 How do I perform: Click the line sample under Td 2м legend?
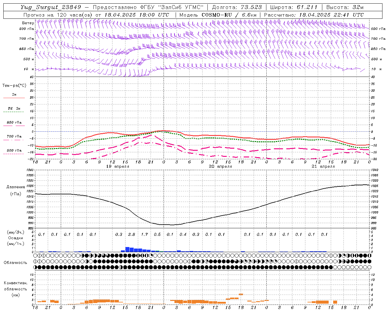point(13,112)
